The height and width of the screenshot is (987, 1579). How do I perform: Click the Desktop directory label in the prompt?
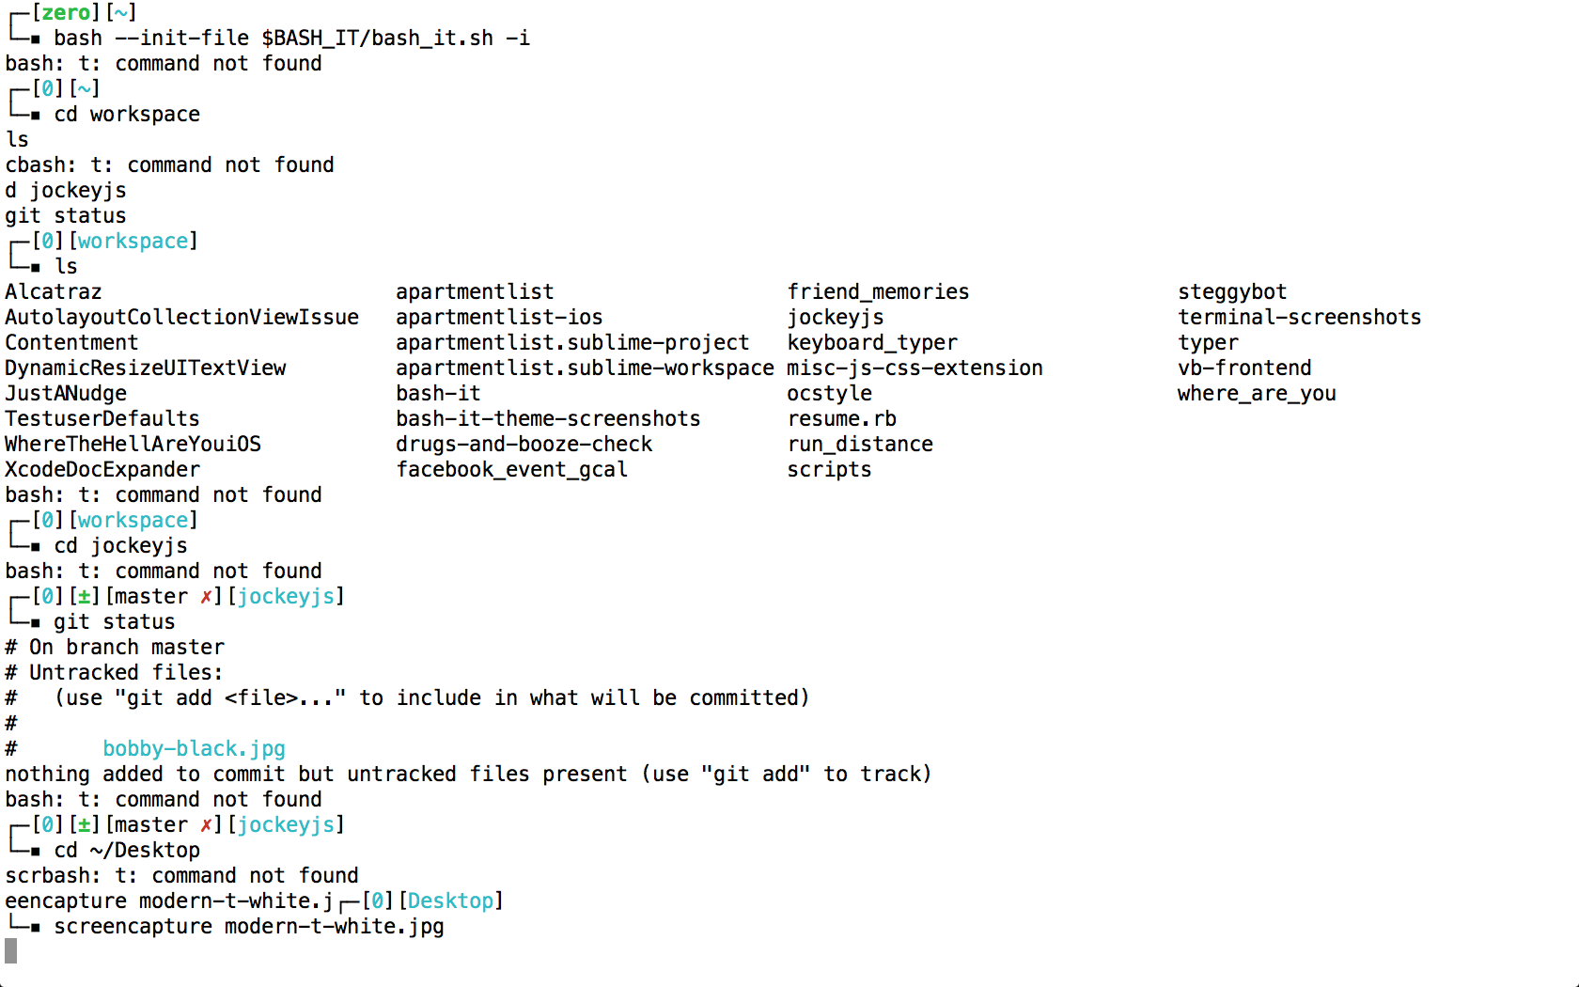pos(450,901)
